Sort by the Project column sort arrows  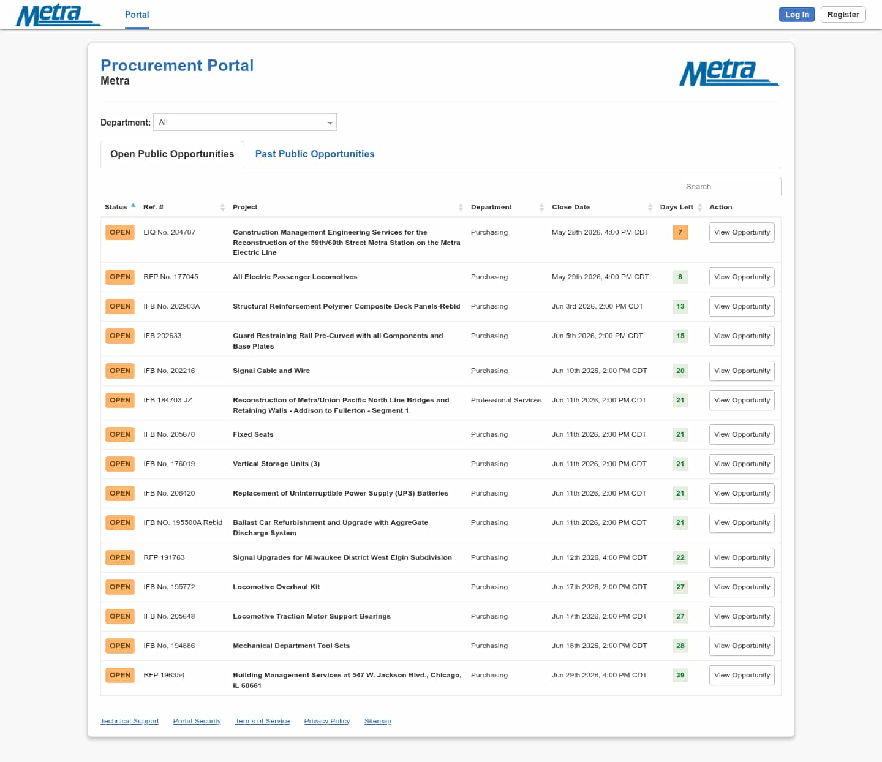(x=461, y=208)
